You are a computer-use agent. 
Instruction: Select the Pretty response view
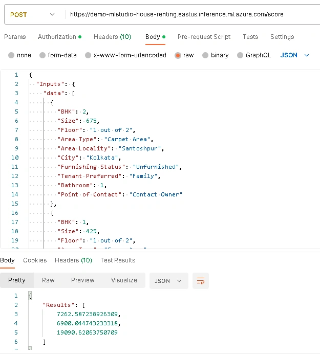click(x=17, y=280)
